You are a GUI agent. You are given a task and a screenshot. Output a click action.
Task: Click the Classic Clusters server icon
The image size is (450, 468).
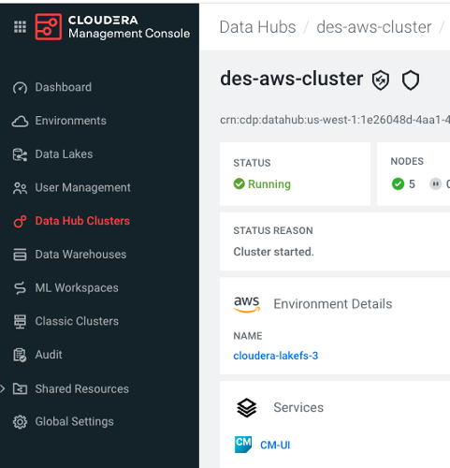click(20, 321)
